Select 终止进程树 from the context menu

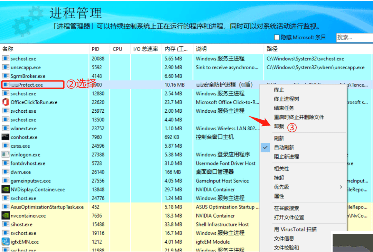pyautogui.click(x=286, y=99)
